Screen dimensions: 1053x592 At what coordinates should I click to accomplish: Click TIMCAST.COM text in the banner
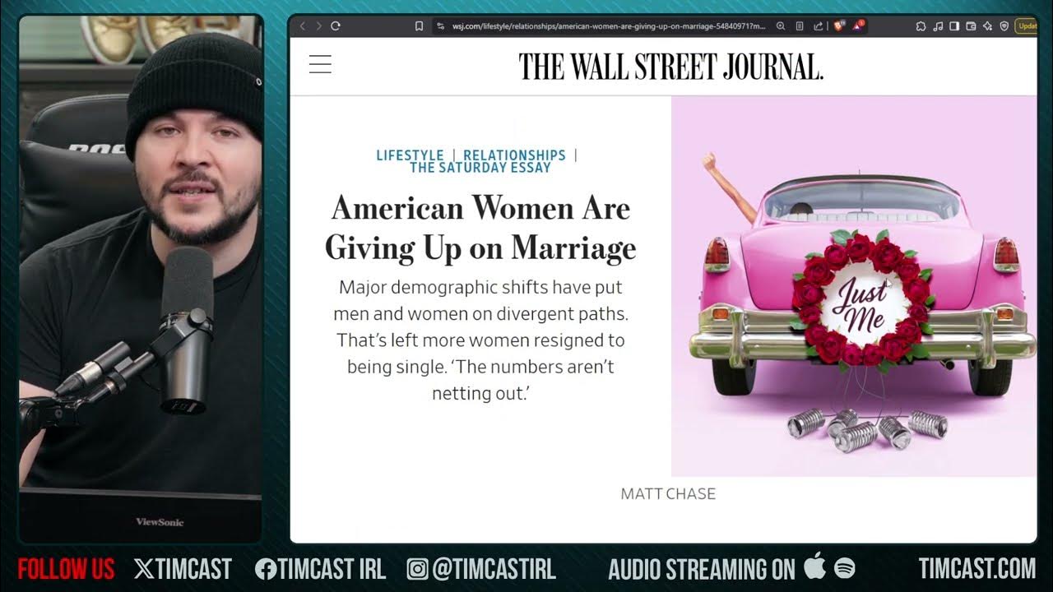click(976, 568)
